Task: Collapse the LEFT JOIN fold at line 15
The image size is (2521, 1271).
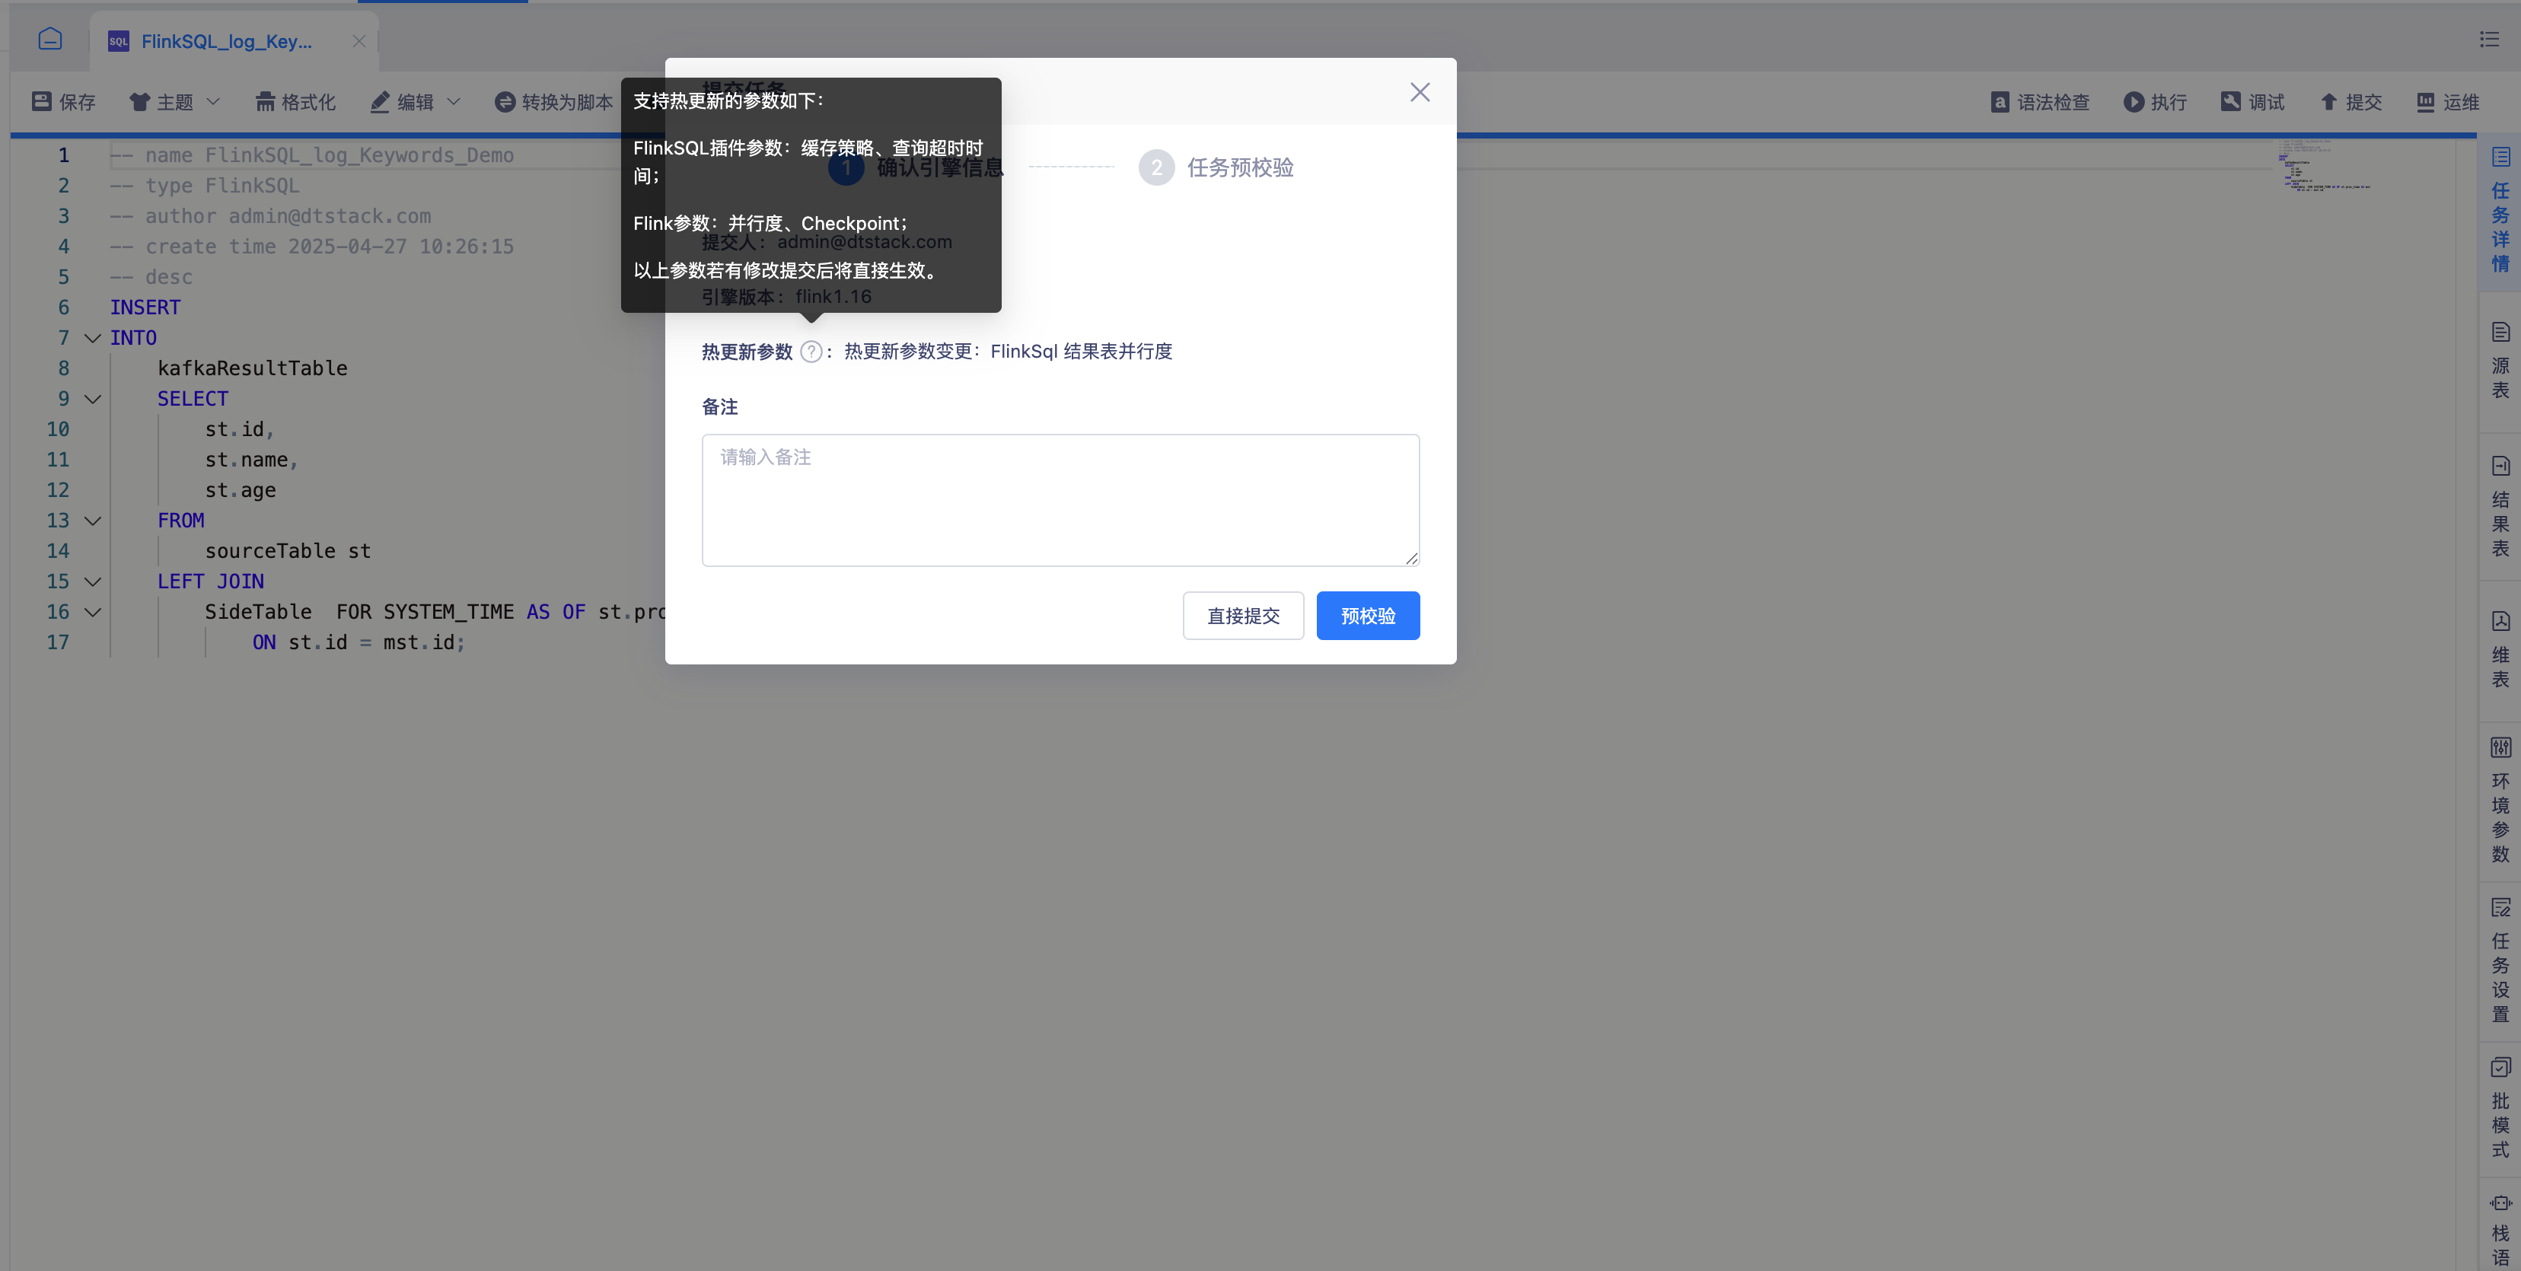Action: (93, 582)
